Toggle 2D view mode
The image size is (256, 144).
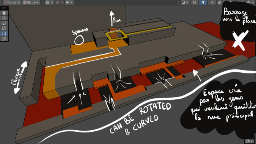click(x=194, y=2)
